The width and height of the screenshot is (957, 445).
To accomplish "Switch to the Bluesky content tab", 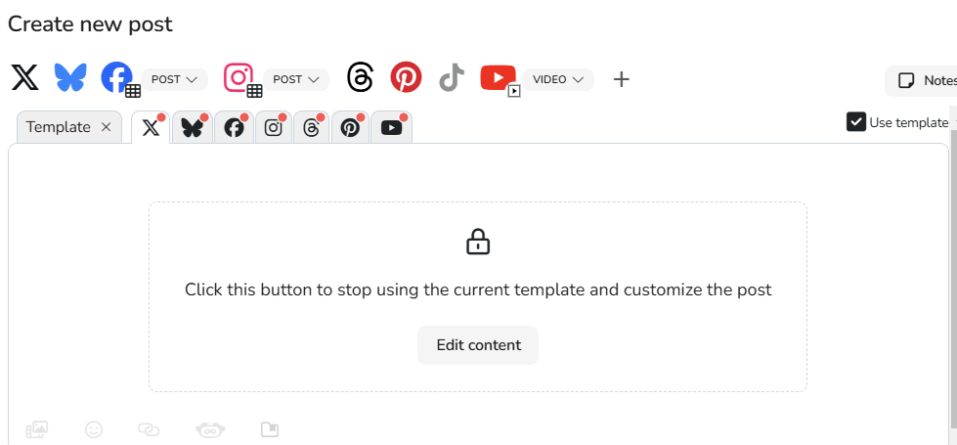I will coord(193,127).
